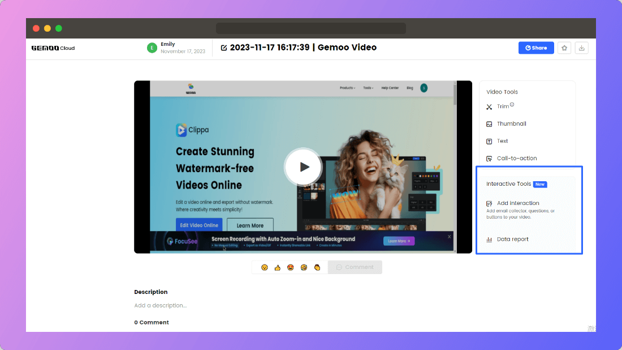Click Help Center in video page

coord(390,88)
